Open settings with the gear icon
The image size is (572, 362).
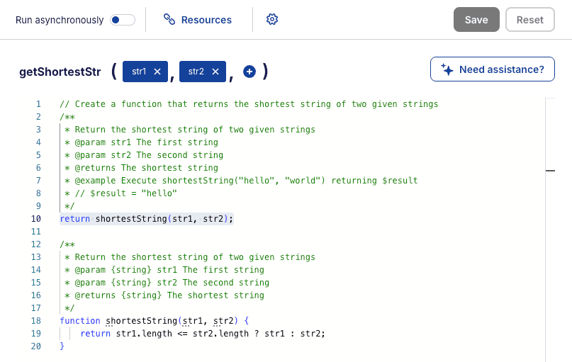tap(271, 20)
